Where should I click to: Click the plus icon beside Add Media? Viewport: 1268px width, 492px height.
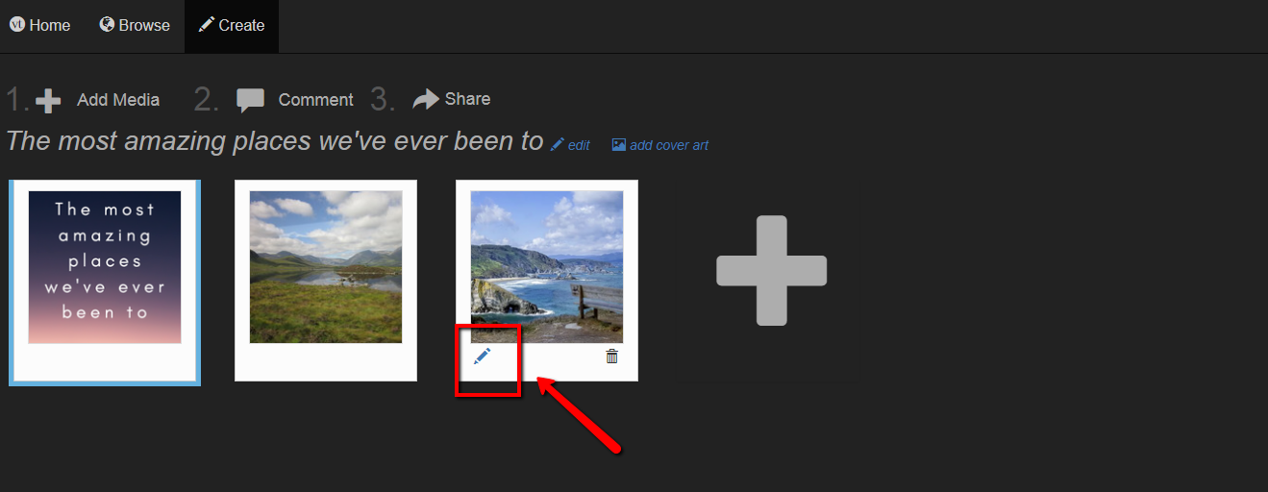[x=48, y=100]
